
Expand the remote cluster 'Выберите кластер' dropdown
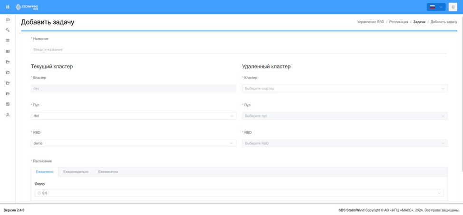345,89
